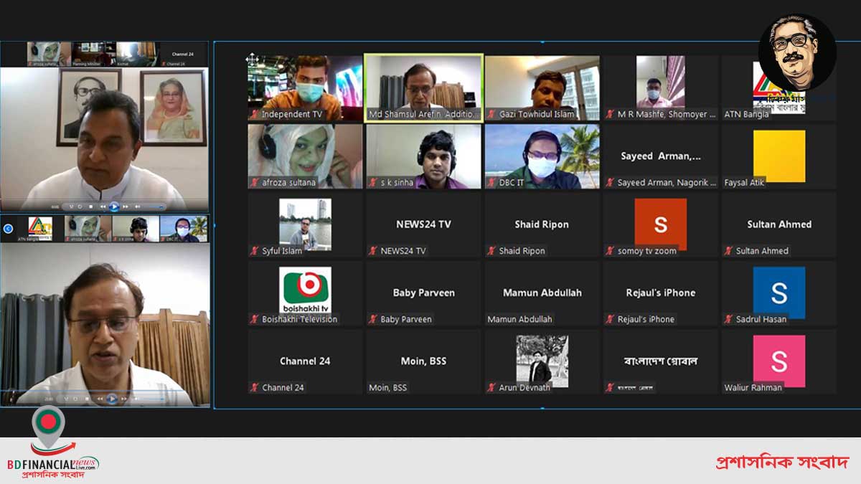
Task: Rewind in the player showing the wooden screen
Action: click(x=99, y=399)
